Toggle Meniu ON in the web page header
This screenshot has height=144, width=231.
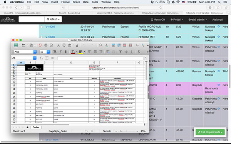(x=158, y=20)
